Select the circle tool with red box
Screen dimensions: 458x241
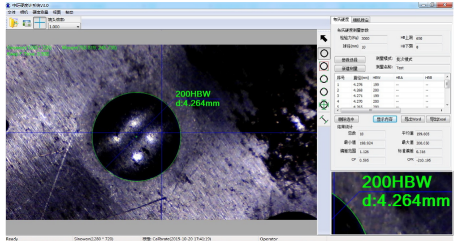(x=324, y=66)
